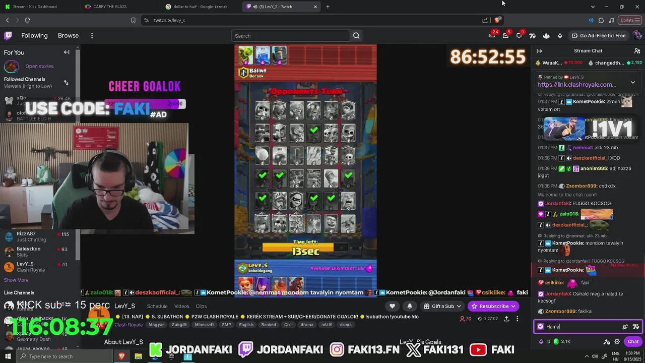Click the celebration party icon in chat input
Image resolution: width=645 pixels, height=363 pixels.
(625, 327)
